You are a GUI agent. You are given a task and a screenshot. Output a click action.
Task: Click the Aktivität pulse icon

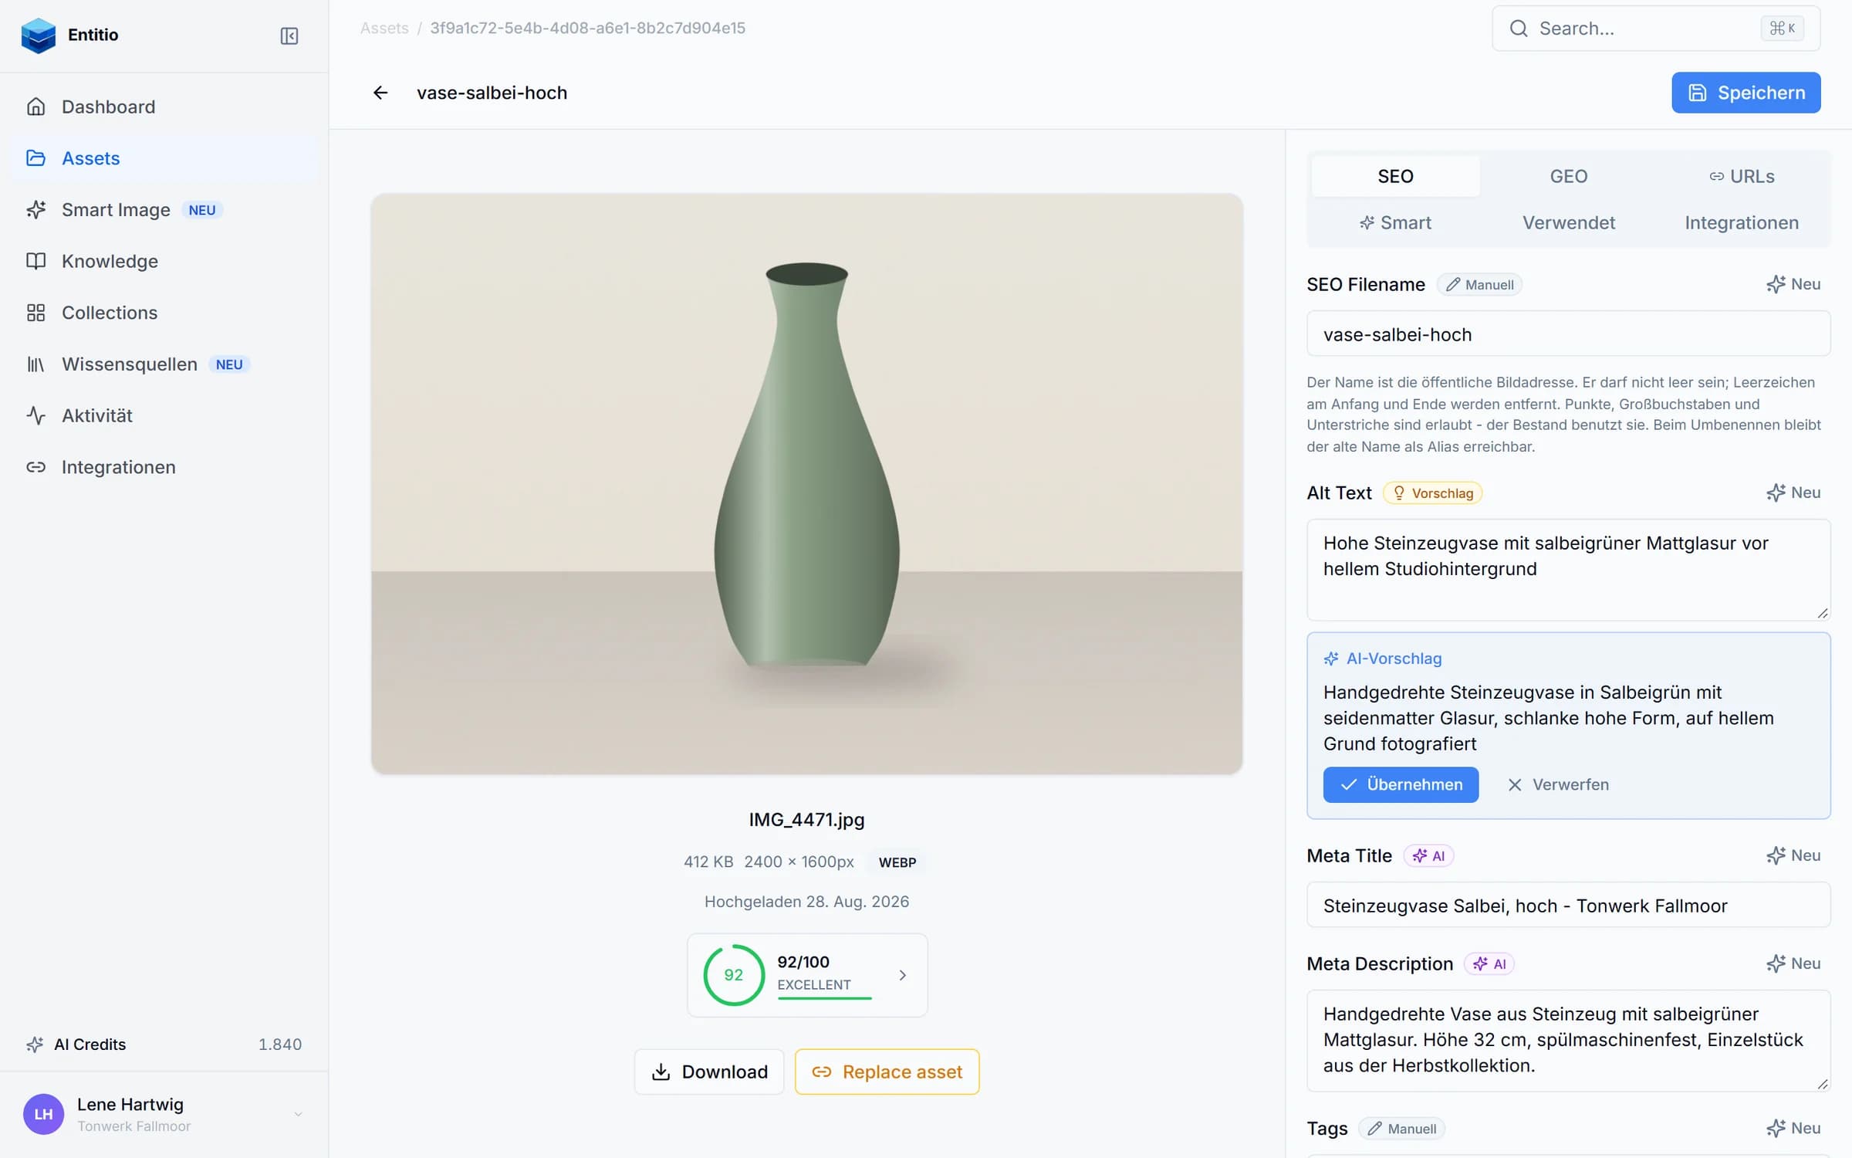point(36,415)
